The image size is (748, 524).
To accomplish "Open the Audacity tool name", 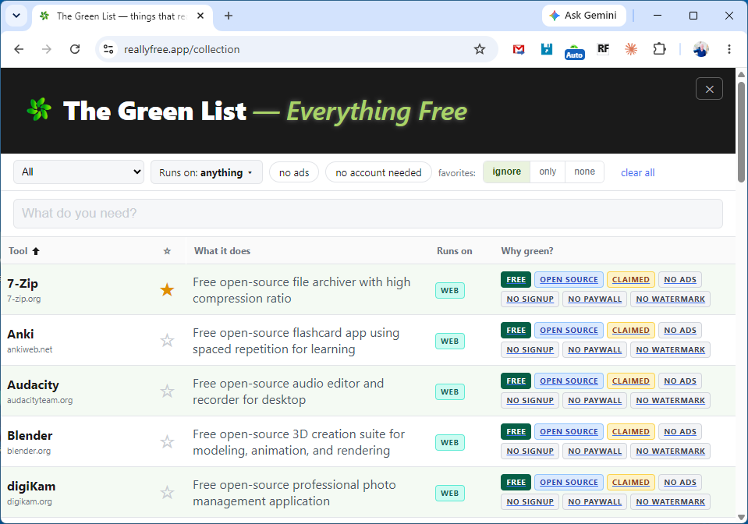I will (x=33, y=384).
